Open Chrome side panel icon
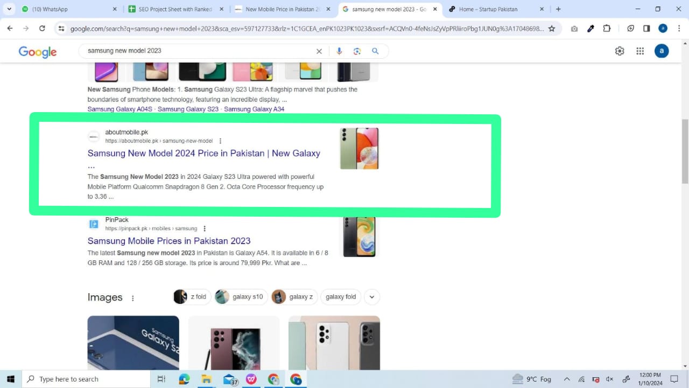 click(646, 29)
